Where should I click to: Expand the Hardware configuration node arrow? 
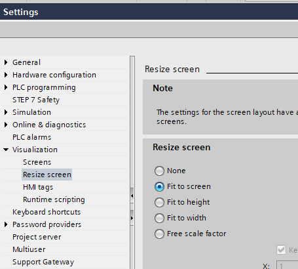6,75
